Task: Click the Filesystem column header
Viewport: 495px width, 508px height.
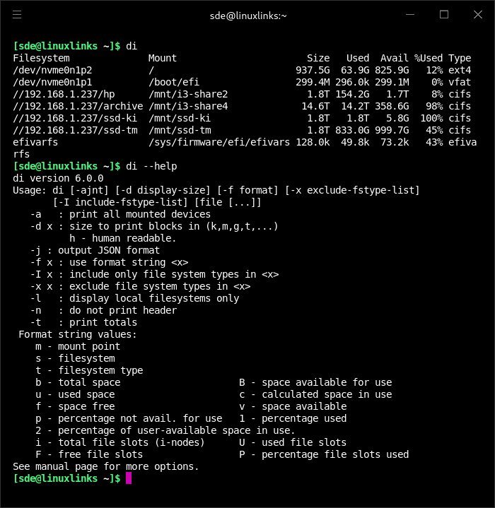Action: 41,58
